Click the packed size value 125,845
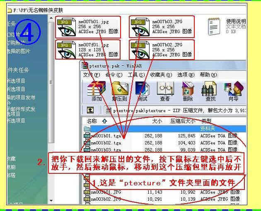The width and height of the screenshot is (261, 211). 186,136
